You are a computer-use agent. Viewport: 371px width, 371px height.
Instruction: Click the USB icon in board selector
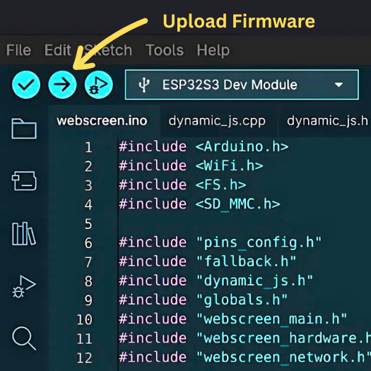[x=144, y=85]
